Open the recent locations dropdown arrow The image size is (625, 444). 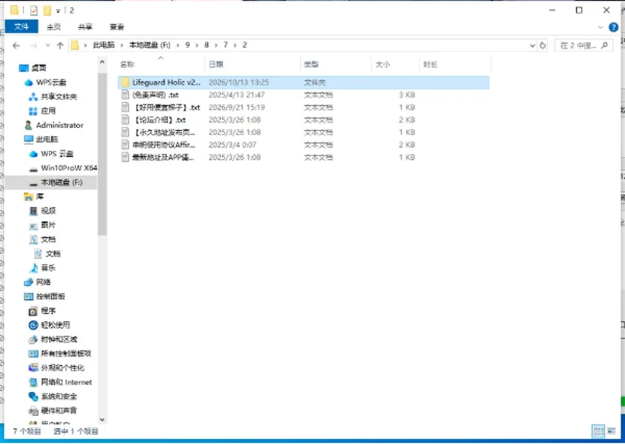click(x=48, y=46)
